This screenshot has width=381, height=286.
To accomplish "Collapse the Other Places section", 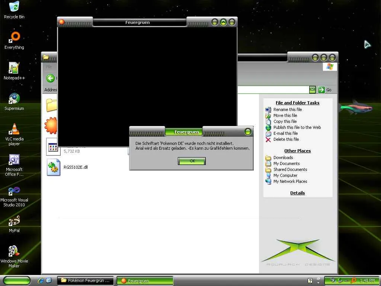I will [297, 151].
